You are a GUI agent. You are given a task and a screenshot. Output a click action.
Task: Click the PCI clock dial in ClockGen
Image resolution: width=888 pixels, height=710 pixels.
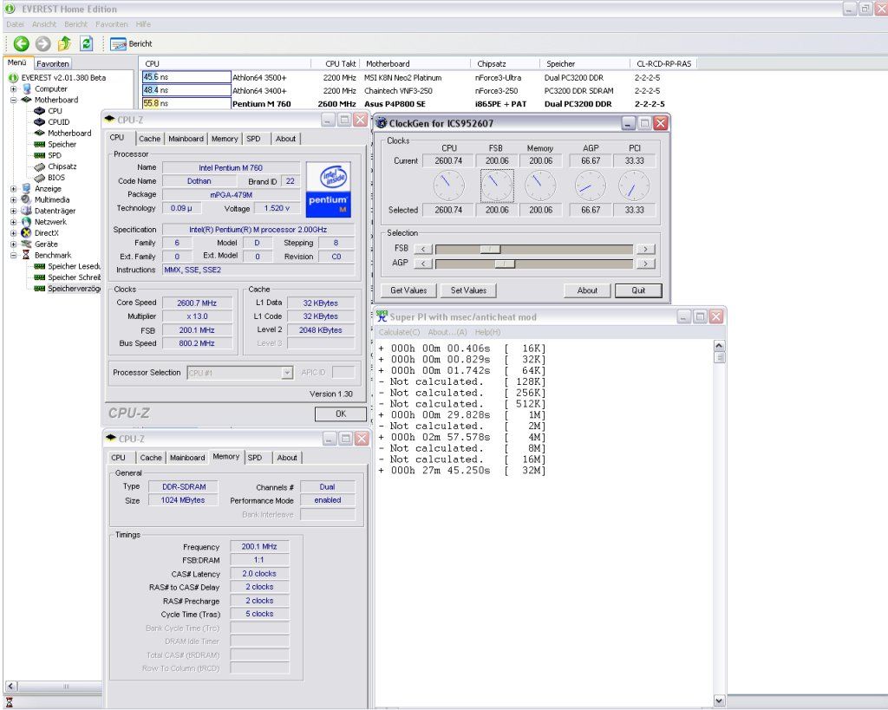[x=634, y=186]
